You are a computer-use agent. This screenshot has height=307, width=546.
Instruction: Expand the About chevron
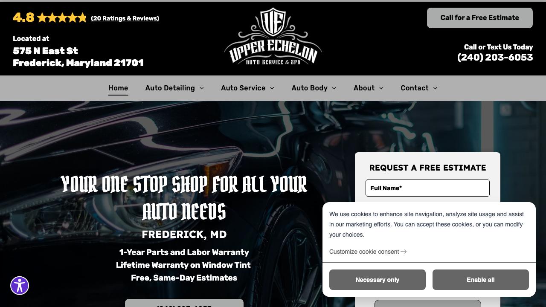pos(381,88)
